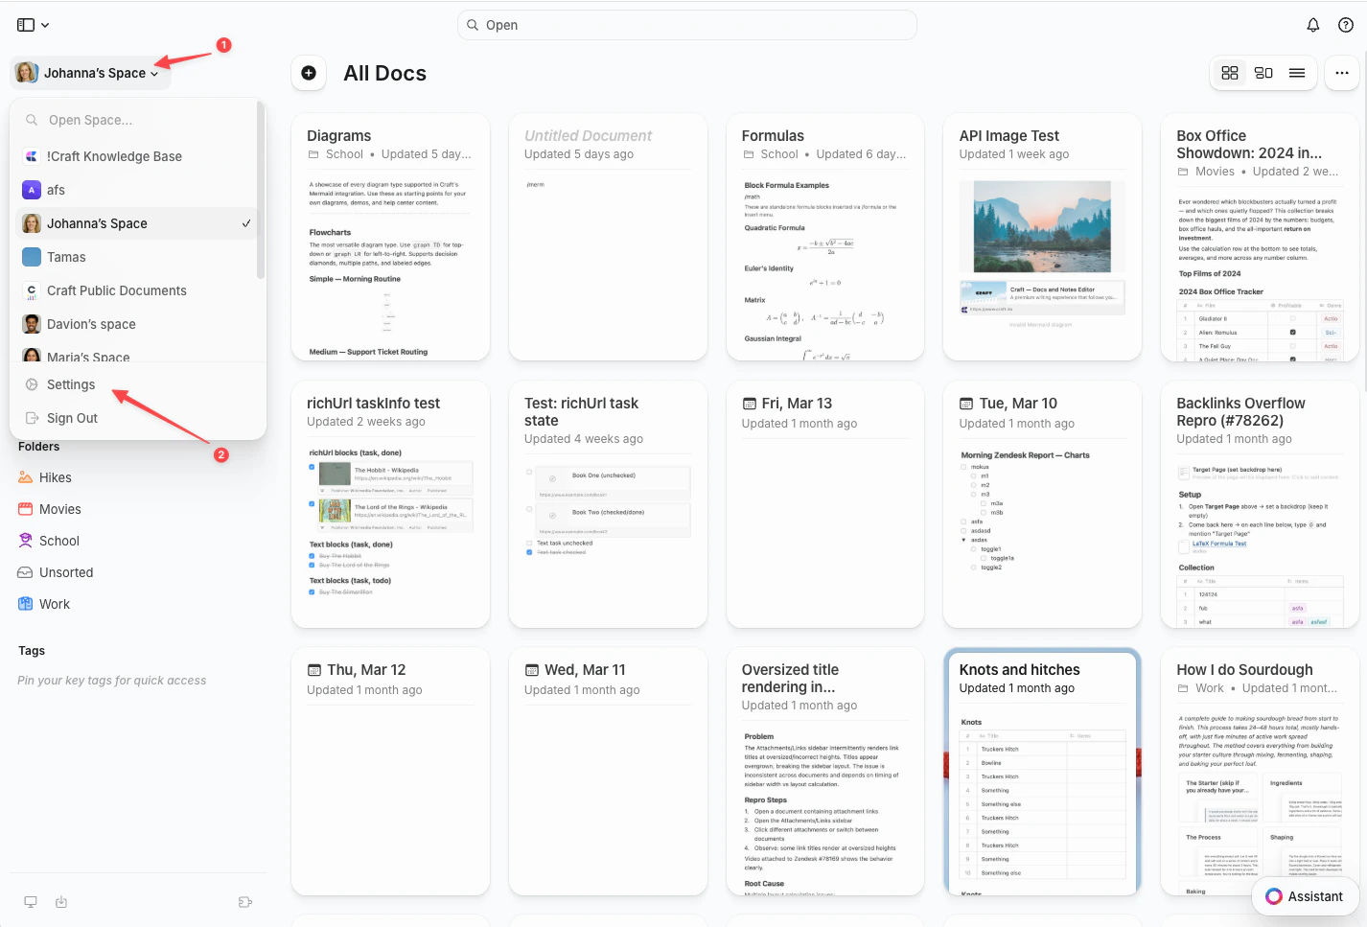This screenshot has height=927, width=1367.
Task: Choose Sign Out
Action: point(136,418)
